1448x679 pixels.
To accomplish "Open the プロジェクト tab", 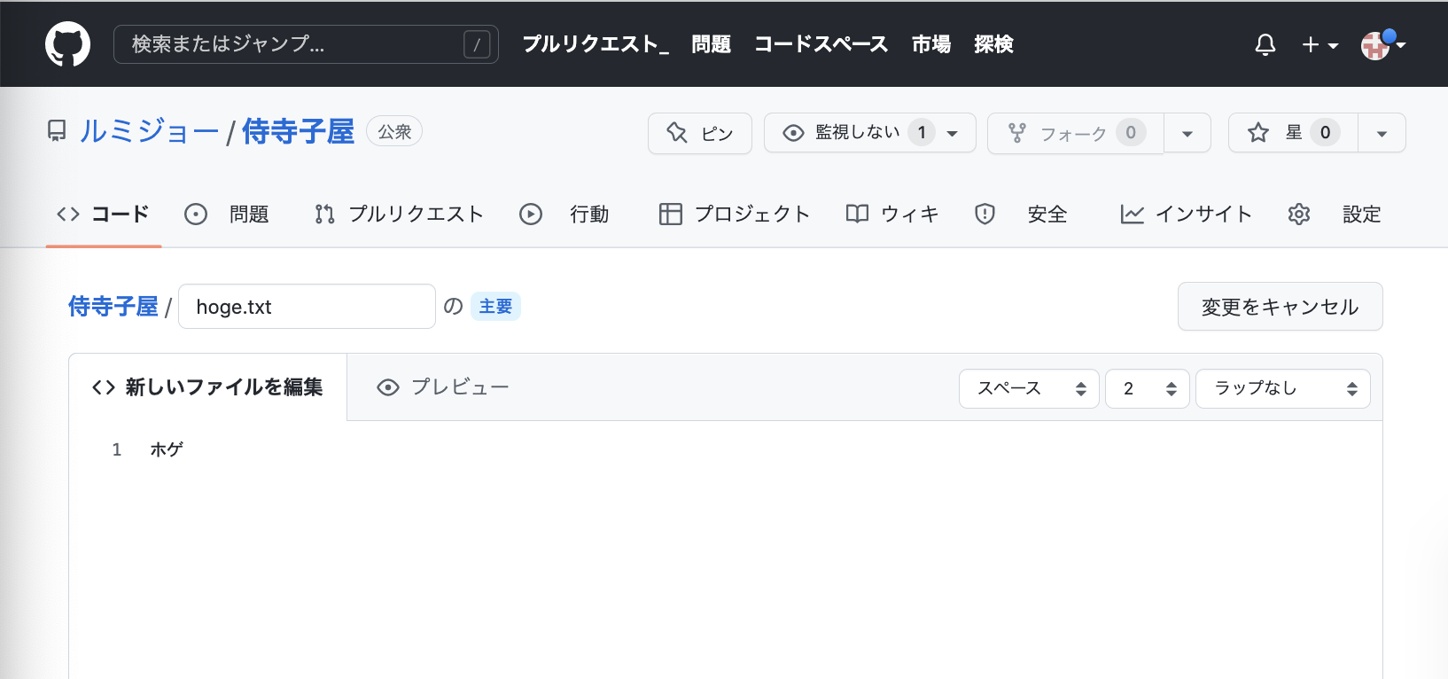I will click(735, 214).
